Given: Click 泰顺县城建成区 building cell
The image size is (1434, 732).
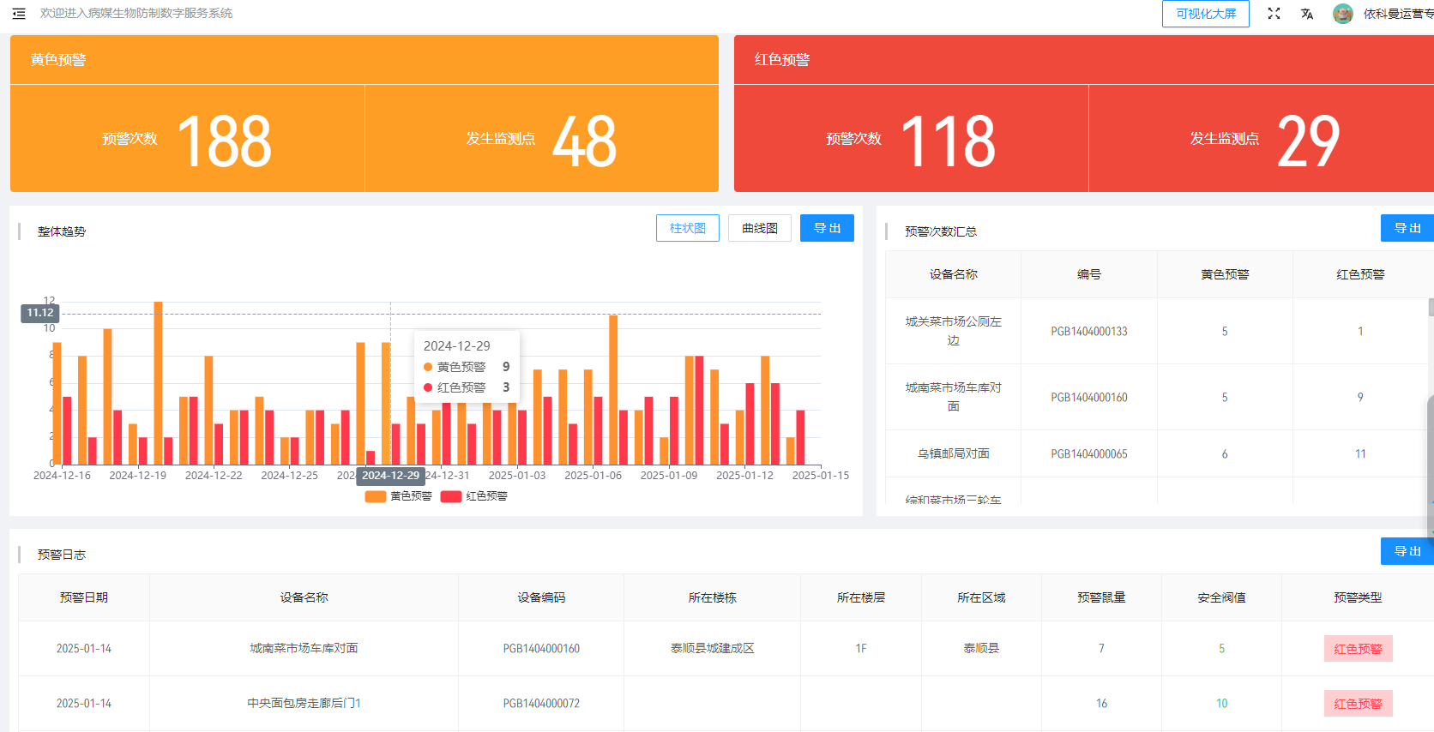Looking at the screenshot, I should (x=713, y=648).
